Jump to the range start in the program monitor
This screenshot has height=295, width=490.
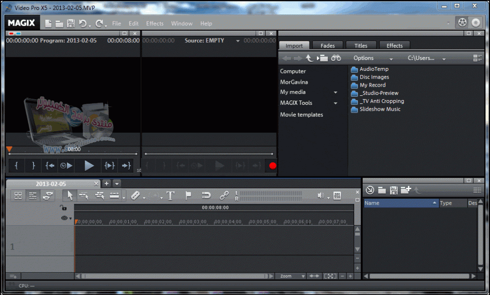point(50,166)
